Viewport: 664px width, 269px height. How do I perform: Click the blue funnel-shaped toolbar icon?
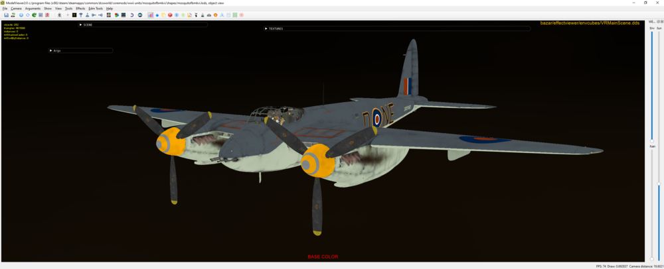(x=81, y=15)
